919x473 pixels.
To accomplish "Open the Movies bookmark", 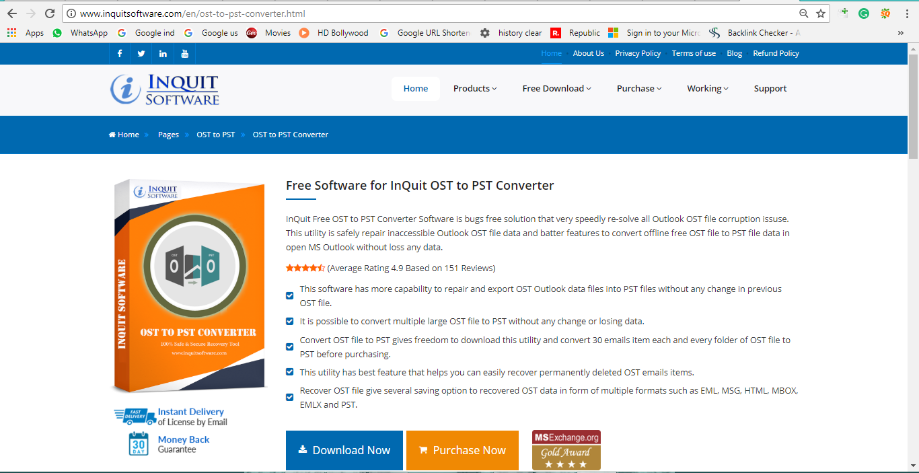I will [x=268, y=32].
